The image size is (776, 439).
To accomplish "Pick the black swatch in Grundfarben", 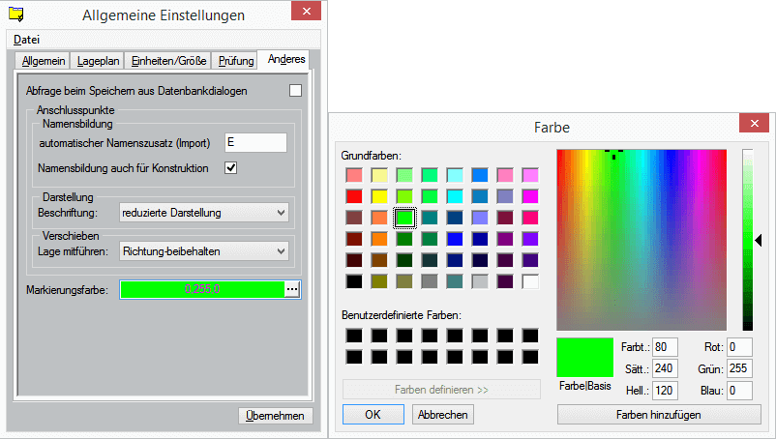I will tap(354, 281).
